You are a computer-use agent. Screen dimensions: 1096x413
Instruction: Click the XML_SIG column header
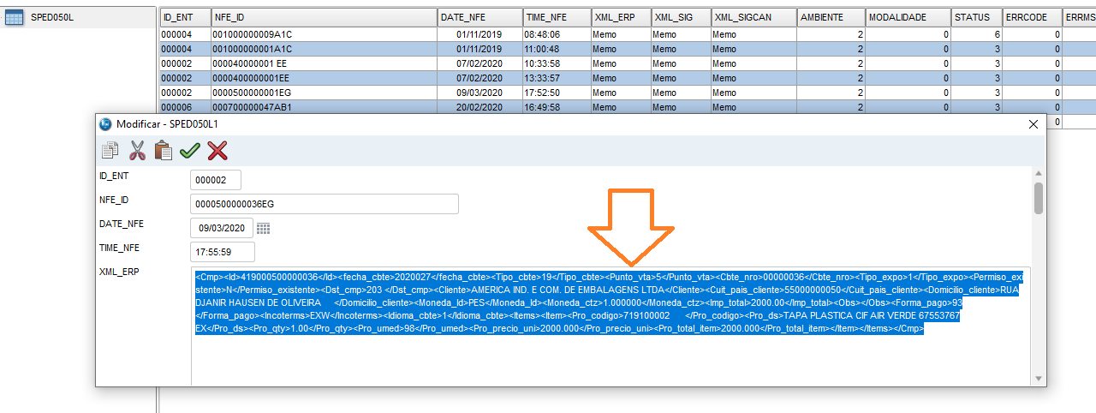coord(681,17)
